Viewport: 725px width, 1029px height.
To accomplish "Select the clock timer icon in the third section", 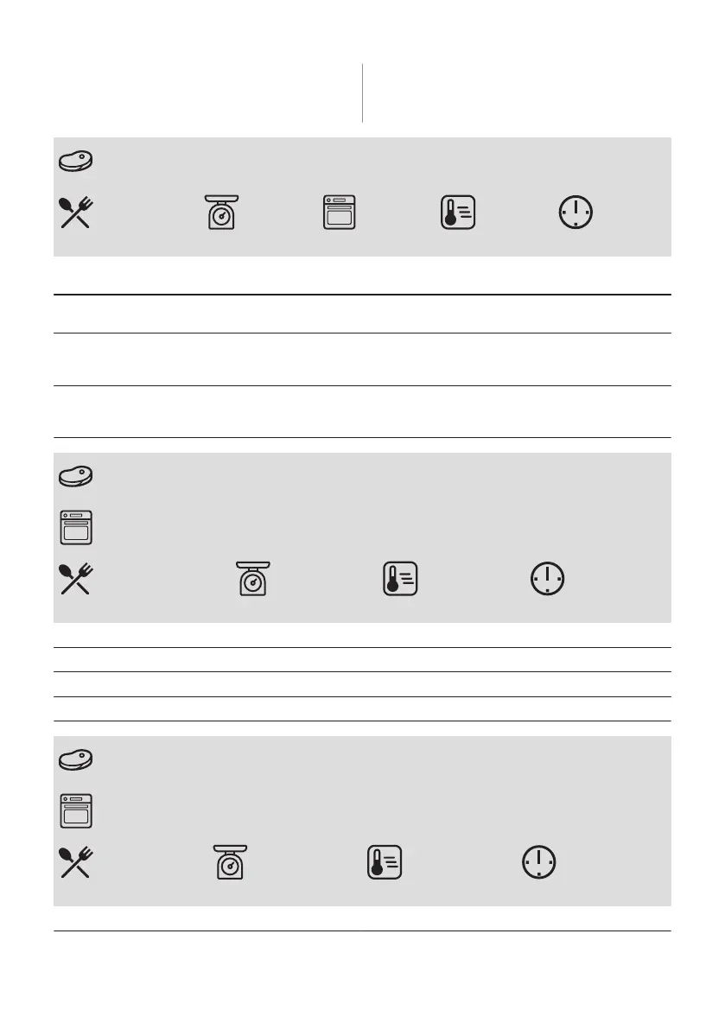I will (538, 862).
